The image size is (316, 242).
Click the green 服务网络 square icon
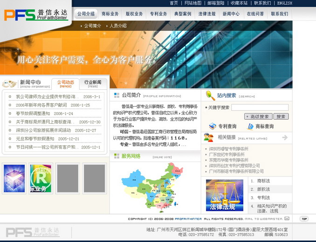(x=117, y=156)
